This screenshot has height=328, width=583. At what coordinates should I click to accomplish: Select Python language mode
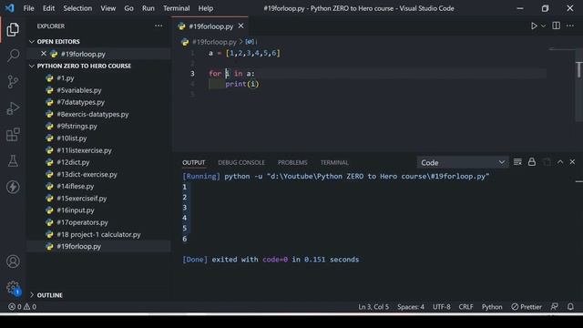[492, 307]
